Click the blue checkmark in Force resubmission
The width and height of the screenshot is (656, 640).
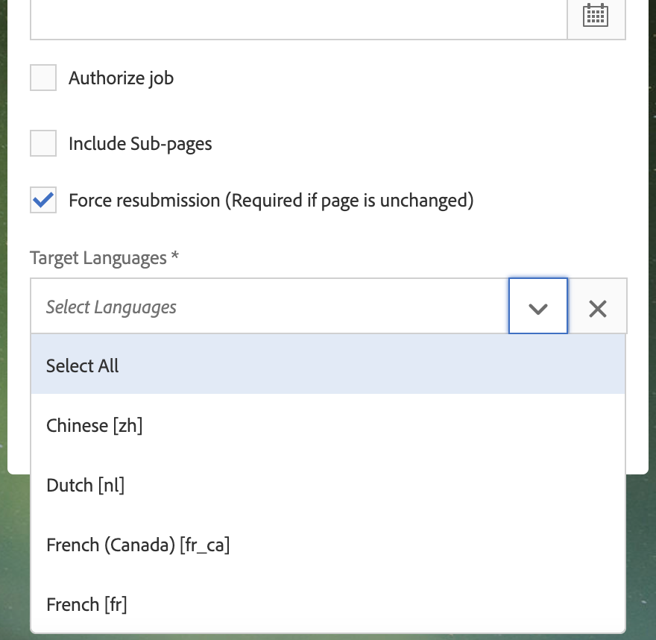(x=43, y=199)
